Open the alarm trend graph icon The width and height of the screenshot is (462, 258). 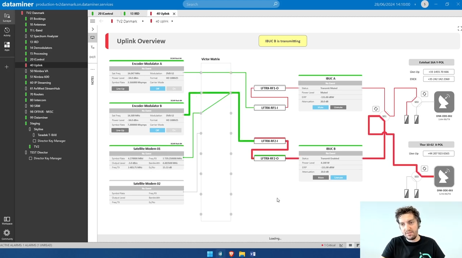[x=341, y=245]
